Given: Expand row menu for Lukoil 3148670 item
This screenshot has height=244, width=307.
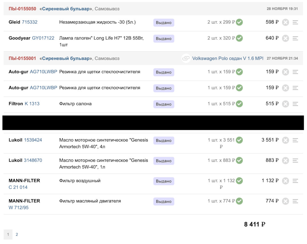Looking at the screenshot, I should [x=295, y=160].
